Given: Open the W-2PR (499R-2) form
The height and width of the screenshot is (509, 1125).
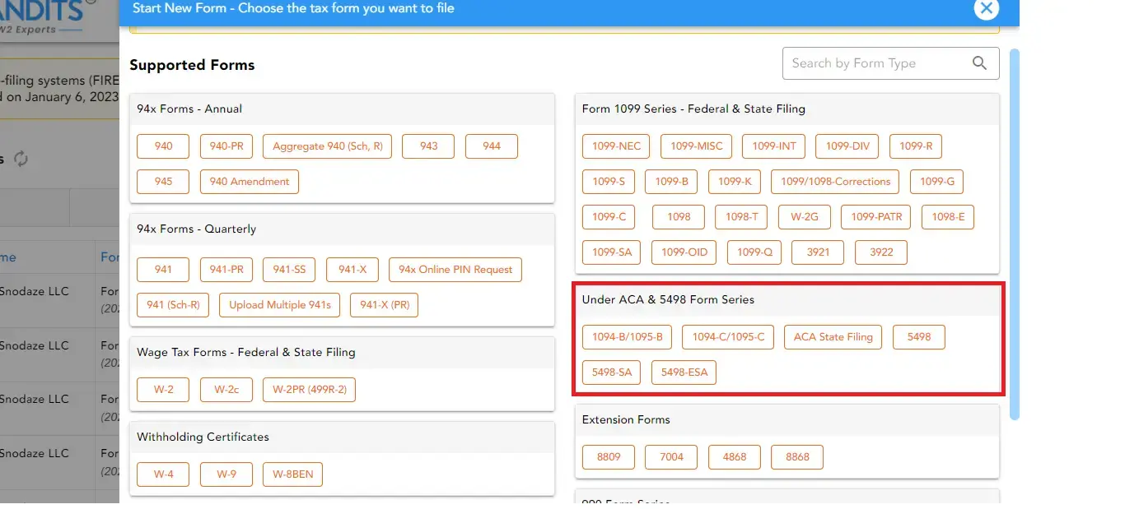Looking at the screenshot, I should (x=310, y=390).
